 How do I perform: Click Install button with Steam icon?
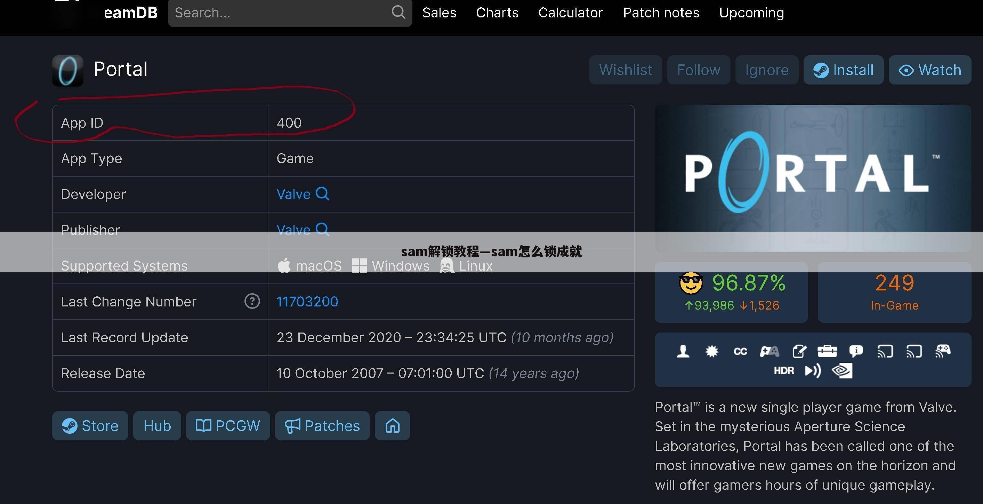tap(843, 70)
